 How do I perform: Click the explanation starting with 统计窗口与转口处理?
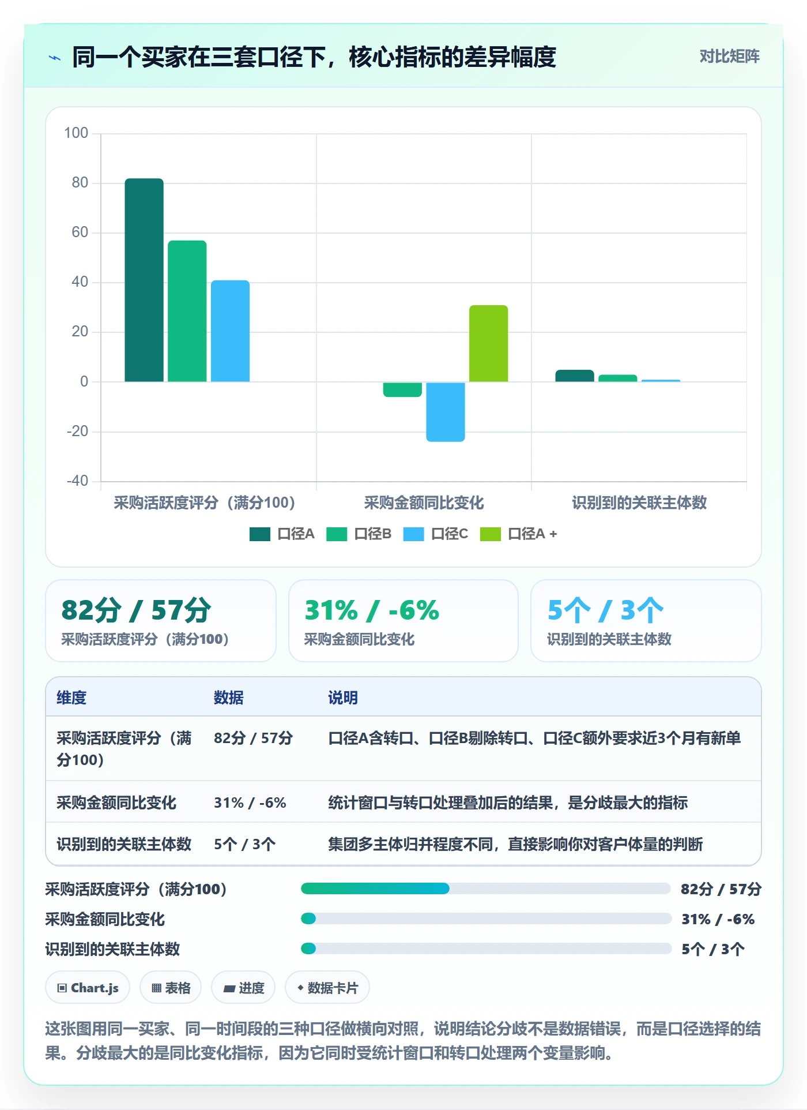[508, 802]
